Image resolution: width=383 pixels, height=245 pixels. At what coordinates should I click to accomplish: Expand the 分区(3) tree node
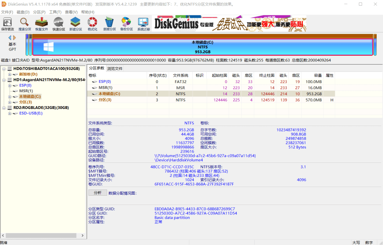(x=10, y=102)
